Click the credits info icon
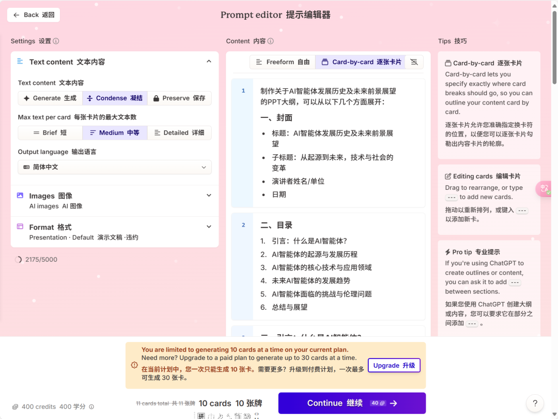This screenshot has height=419, width=558. pyautogui.click(x=91, y=407)
